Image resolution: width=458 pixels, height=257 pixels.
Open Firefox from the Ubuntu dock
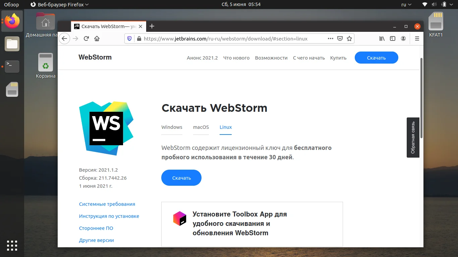pos(12,21)
